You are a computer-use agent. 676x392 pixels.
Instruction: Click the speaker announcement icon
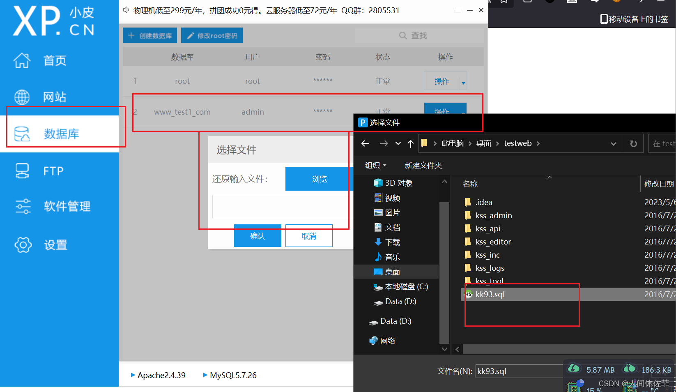[x=126, y=10]
